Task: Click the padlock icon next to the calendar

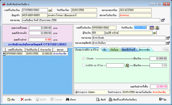Action: coord(157,28)
